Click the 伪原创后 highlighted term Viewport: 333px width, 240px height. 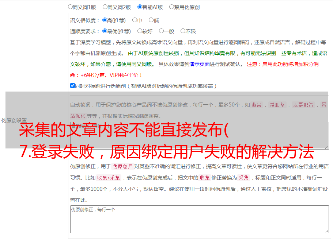click(123, 166)
